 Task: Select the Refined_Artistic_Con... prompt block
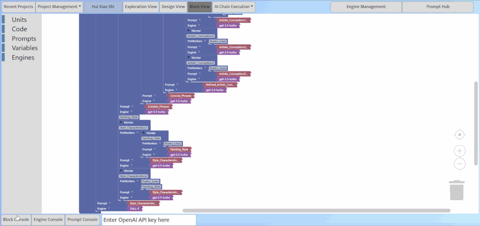(x=220, y=84)
